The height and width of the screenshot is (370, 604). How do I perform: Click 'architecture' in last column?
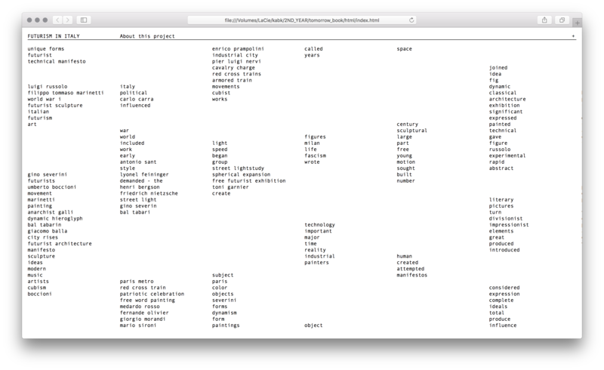coord(507,99)
